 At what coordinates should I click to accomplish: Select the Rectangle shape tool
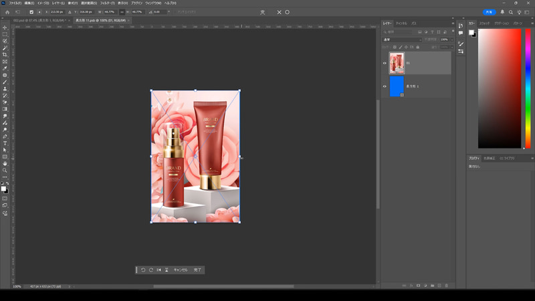pos(5,157)
